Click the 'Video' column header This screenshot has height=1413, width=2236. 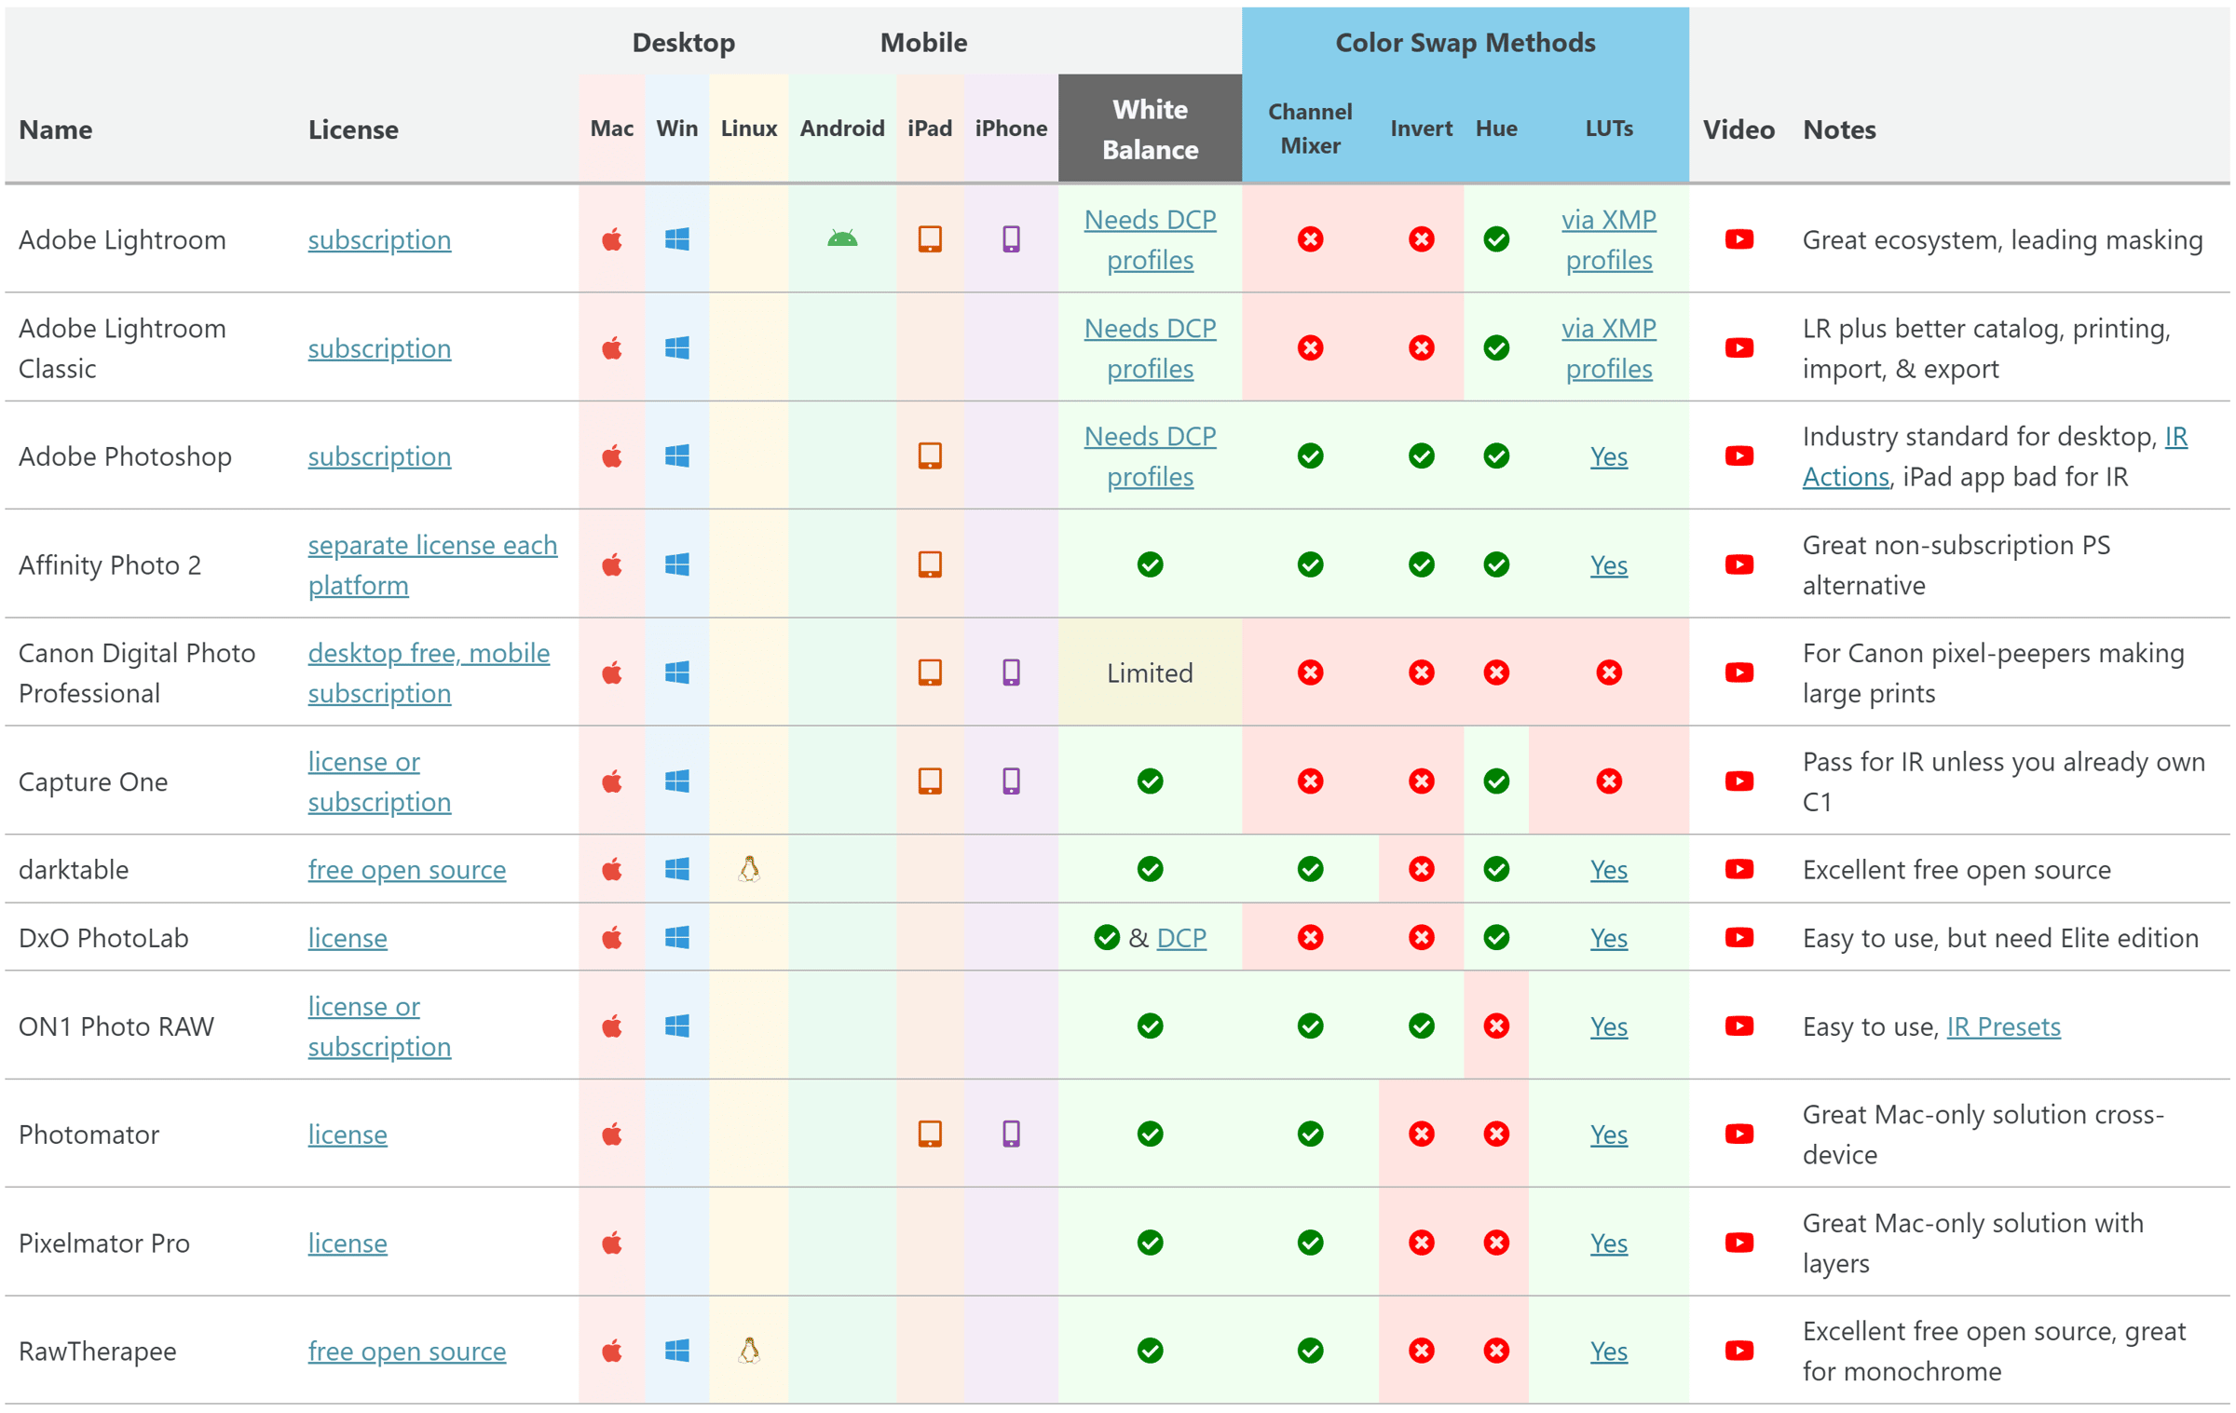[x=1738, y=129]
